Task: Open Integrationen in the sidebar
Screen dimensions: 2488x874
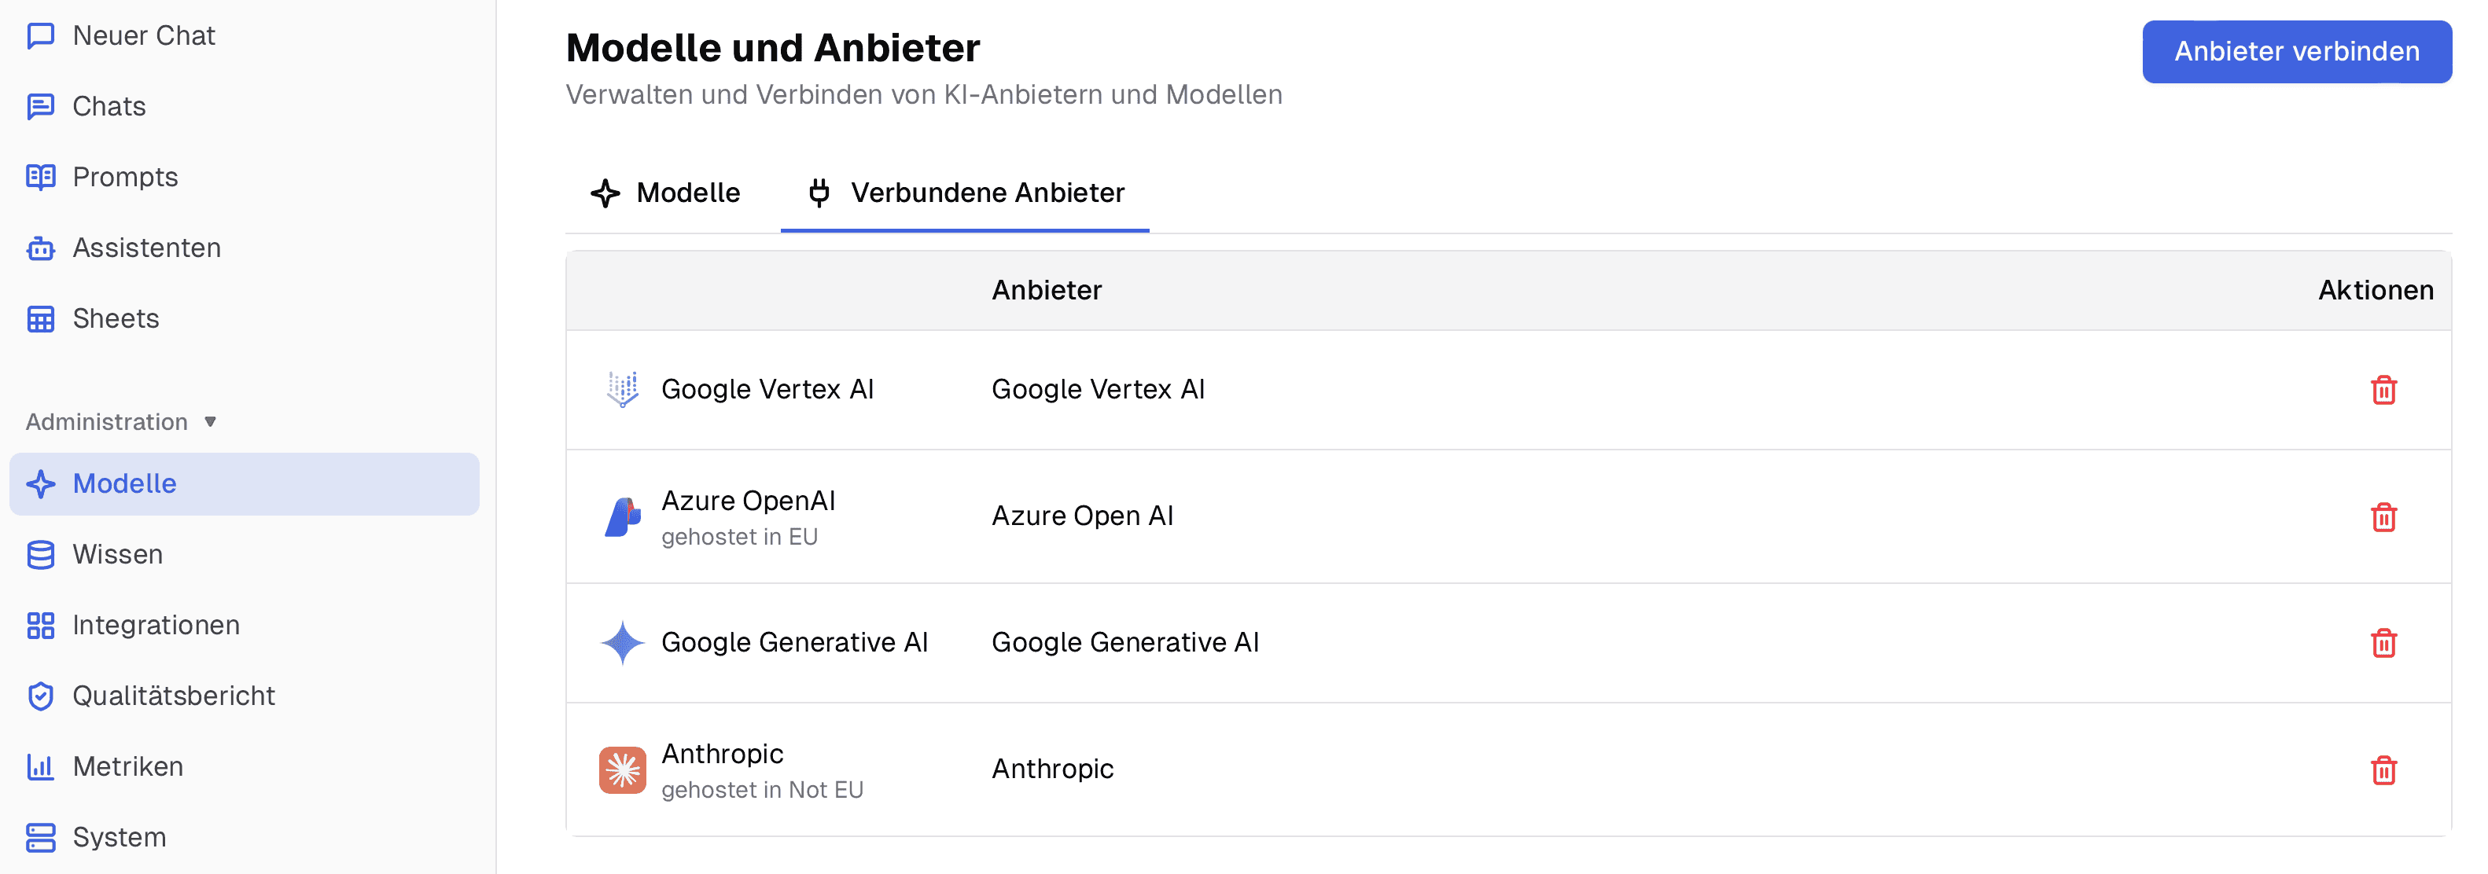Action: 156,625
